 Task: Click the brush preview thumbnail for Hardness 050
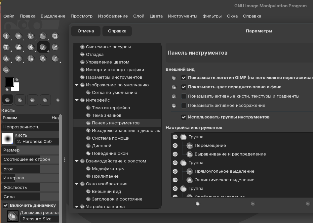8,139
